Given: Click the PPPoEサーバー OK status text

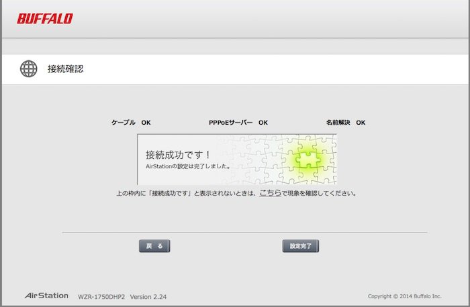Looking at the screenshot, I should [238, 123].
